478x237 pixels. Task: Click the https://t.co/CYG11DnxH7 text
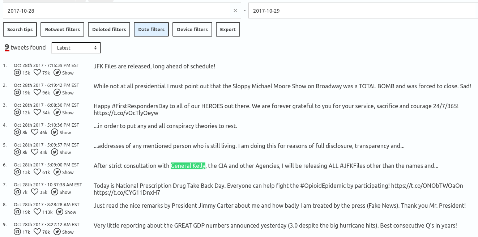(x=127, y=192)
